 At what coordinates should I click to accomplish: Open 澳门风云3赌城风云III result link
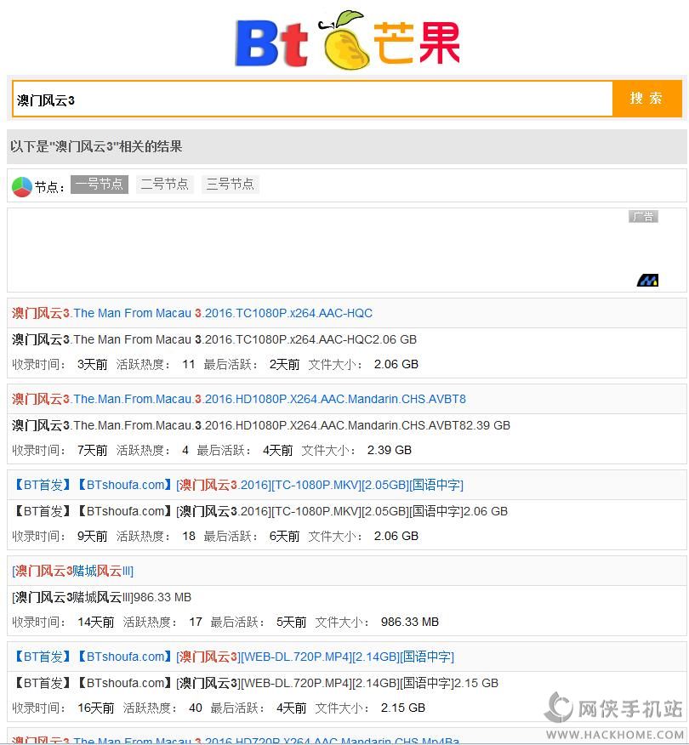point(72,571)
